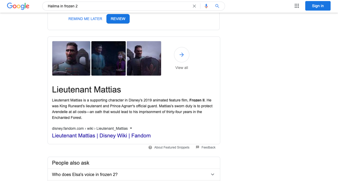Screen dimensions: 338x181
Task: Click the expand chevron in People also ask
Action: (213, 174)
